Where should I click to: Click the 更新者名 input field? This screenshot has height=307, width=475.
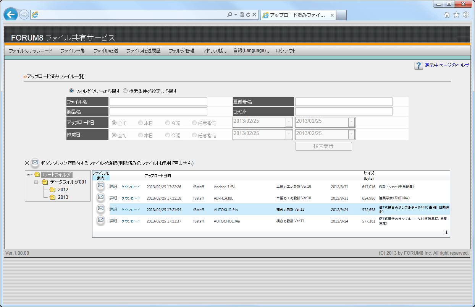click(344, 102)
